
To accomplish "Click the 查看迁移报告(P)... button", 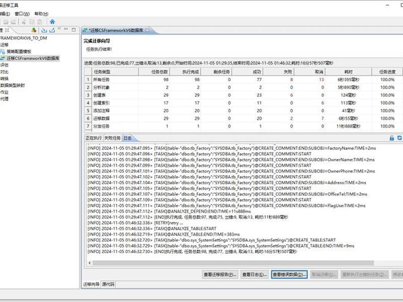I will point(220,274).
